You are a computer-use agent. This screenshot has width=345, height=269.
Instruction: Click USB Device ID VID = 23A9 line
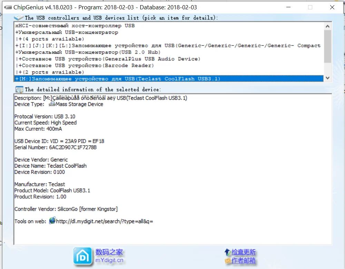click(59, 141)
